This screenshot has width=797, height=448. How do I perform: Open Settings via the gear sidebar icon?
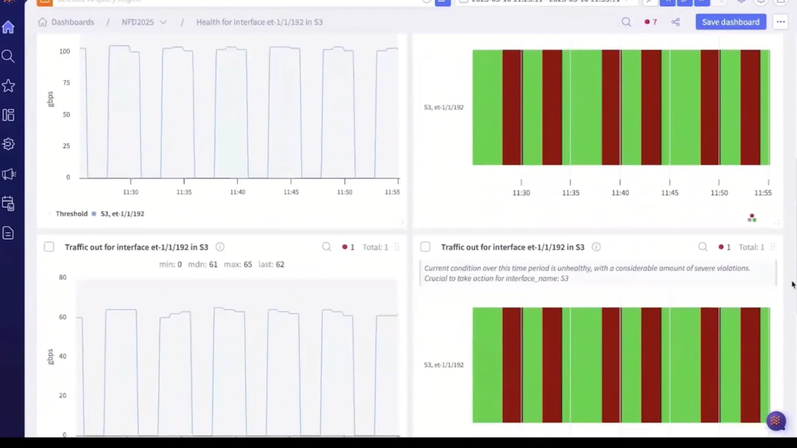tap(8, 144)
